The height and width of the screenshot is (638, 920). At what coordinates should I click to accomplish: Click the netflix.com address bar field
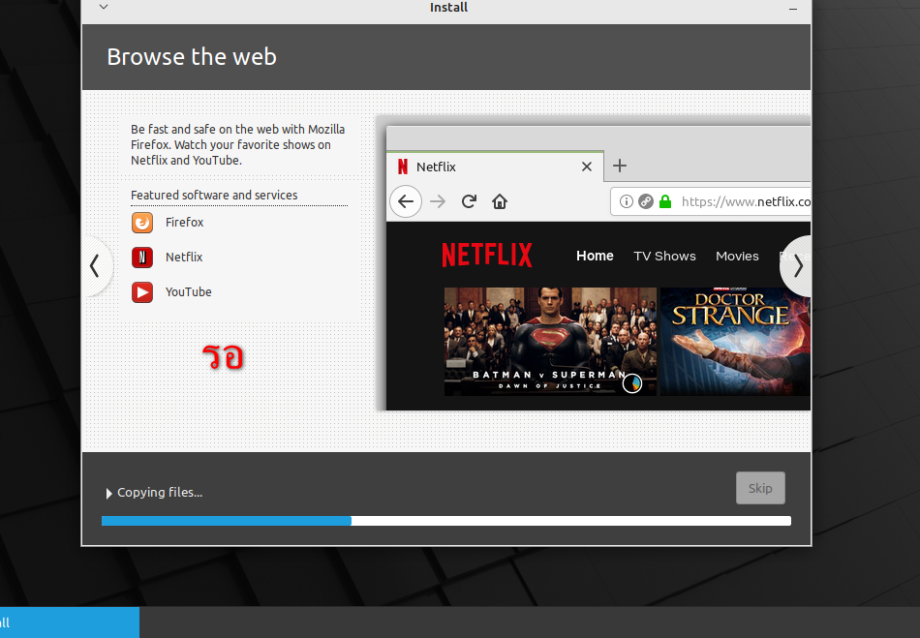pos(711,201)
